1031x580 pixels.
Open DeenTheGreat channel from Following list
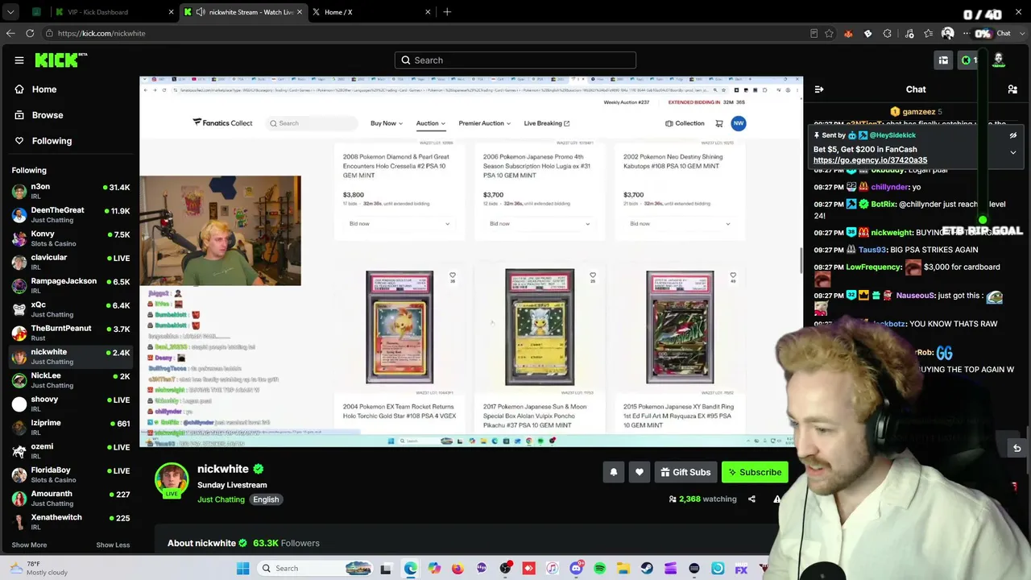point(70,215)
